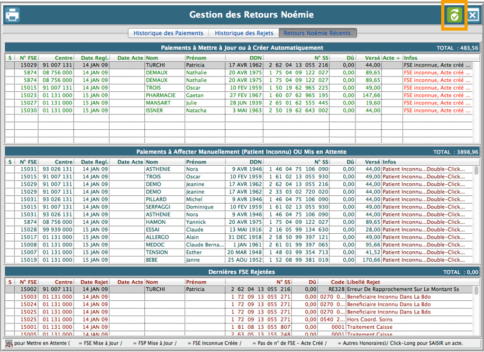
Task: Switch to the Historique des Paiements tab
Action: point(168,33)
